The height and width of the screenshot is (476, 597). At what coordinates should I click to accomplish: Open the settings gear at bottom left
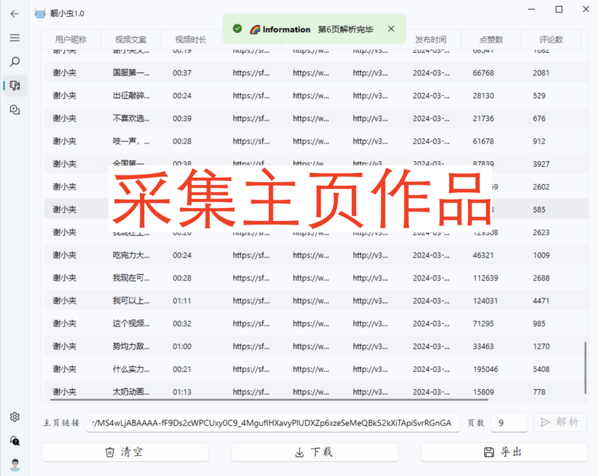(14, 417)
